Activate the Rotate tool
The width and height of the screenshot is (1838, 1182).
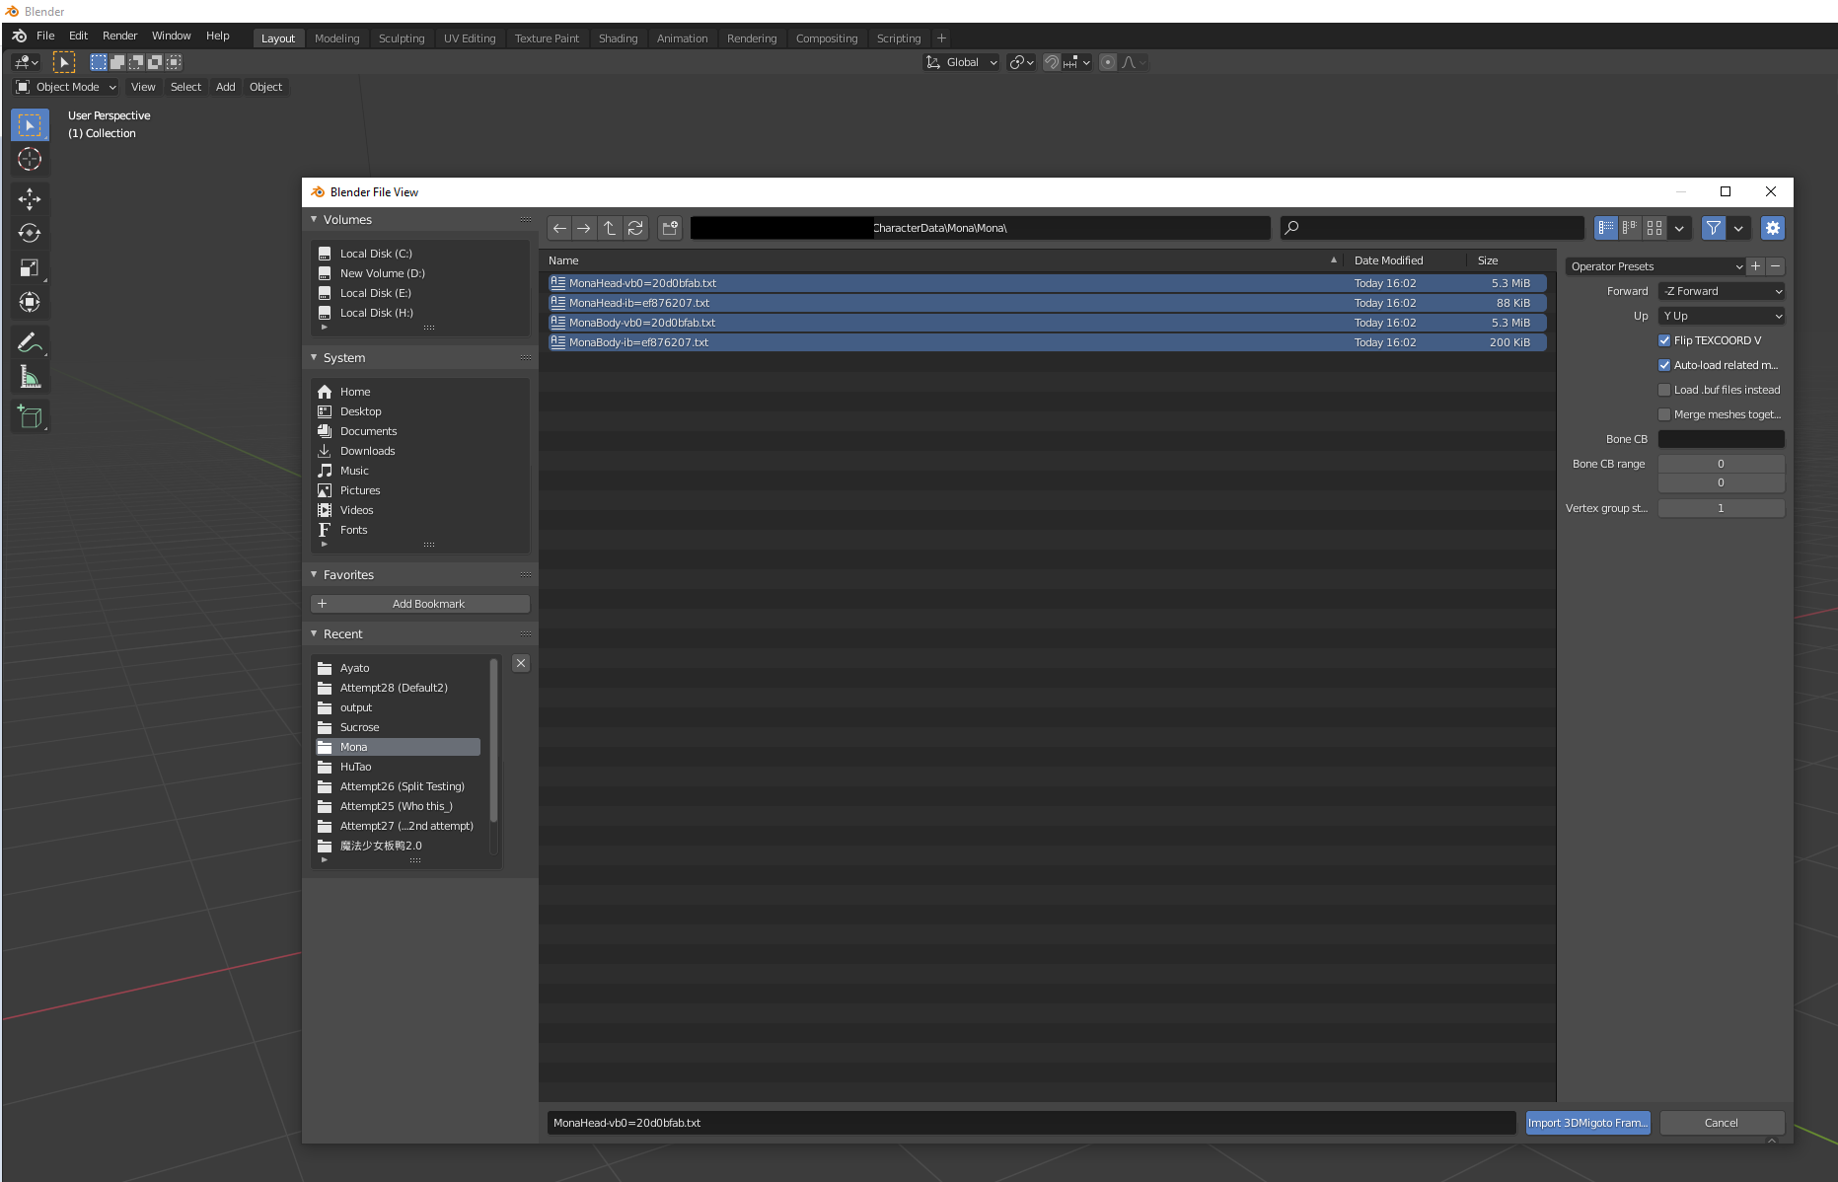click(x=30, y=234)
